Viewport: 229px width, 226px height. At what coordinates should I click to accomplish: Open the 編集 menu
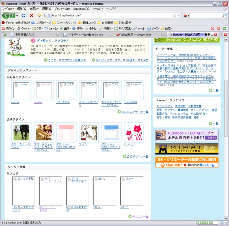(x=21, y=9)
